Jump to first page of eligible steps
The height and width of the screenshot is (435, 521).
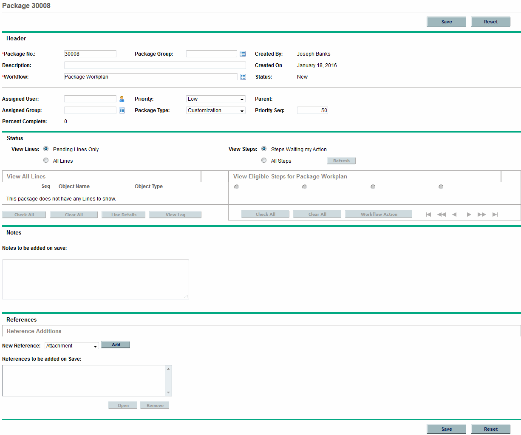pos(428,215)
